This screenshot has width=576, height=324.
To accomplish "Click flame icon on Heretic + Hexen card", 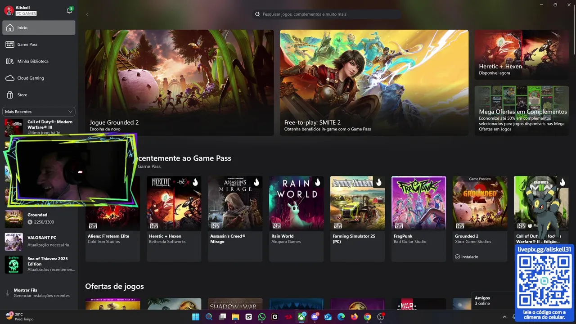I will click(195, 182).
